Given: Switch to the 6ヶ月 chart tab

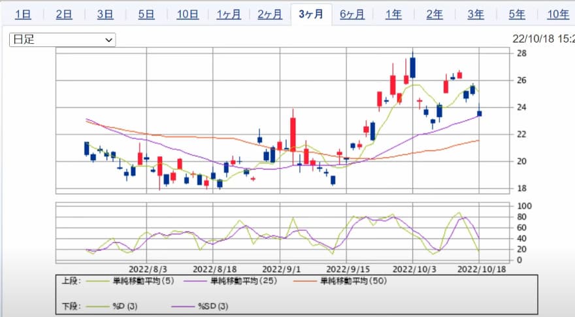Looking at the screenshot, I should [x=352, y=14].
